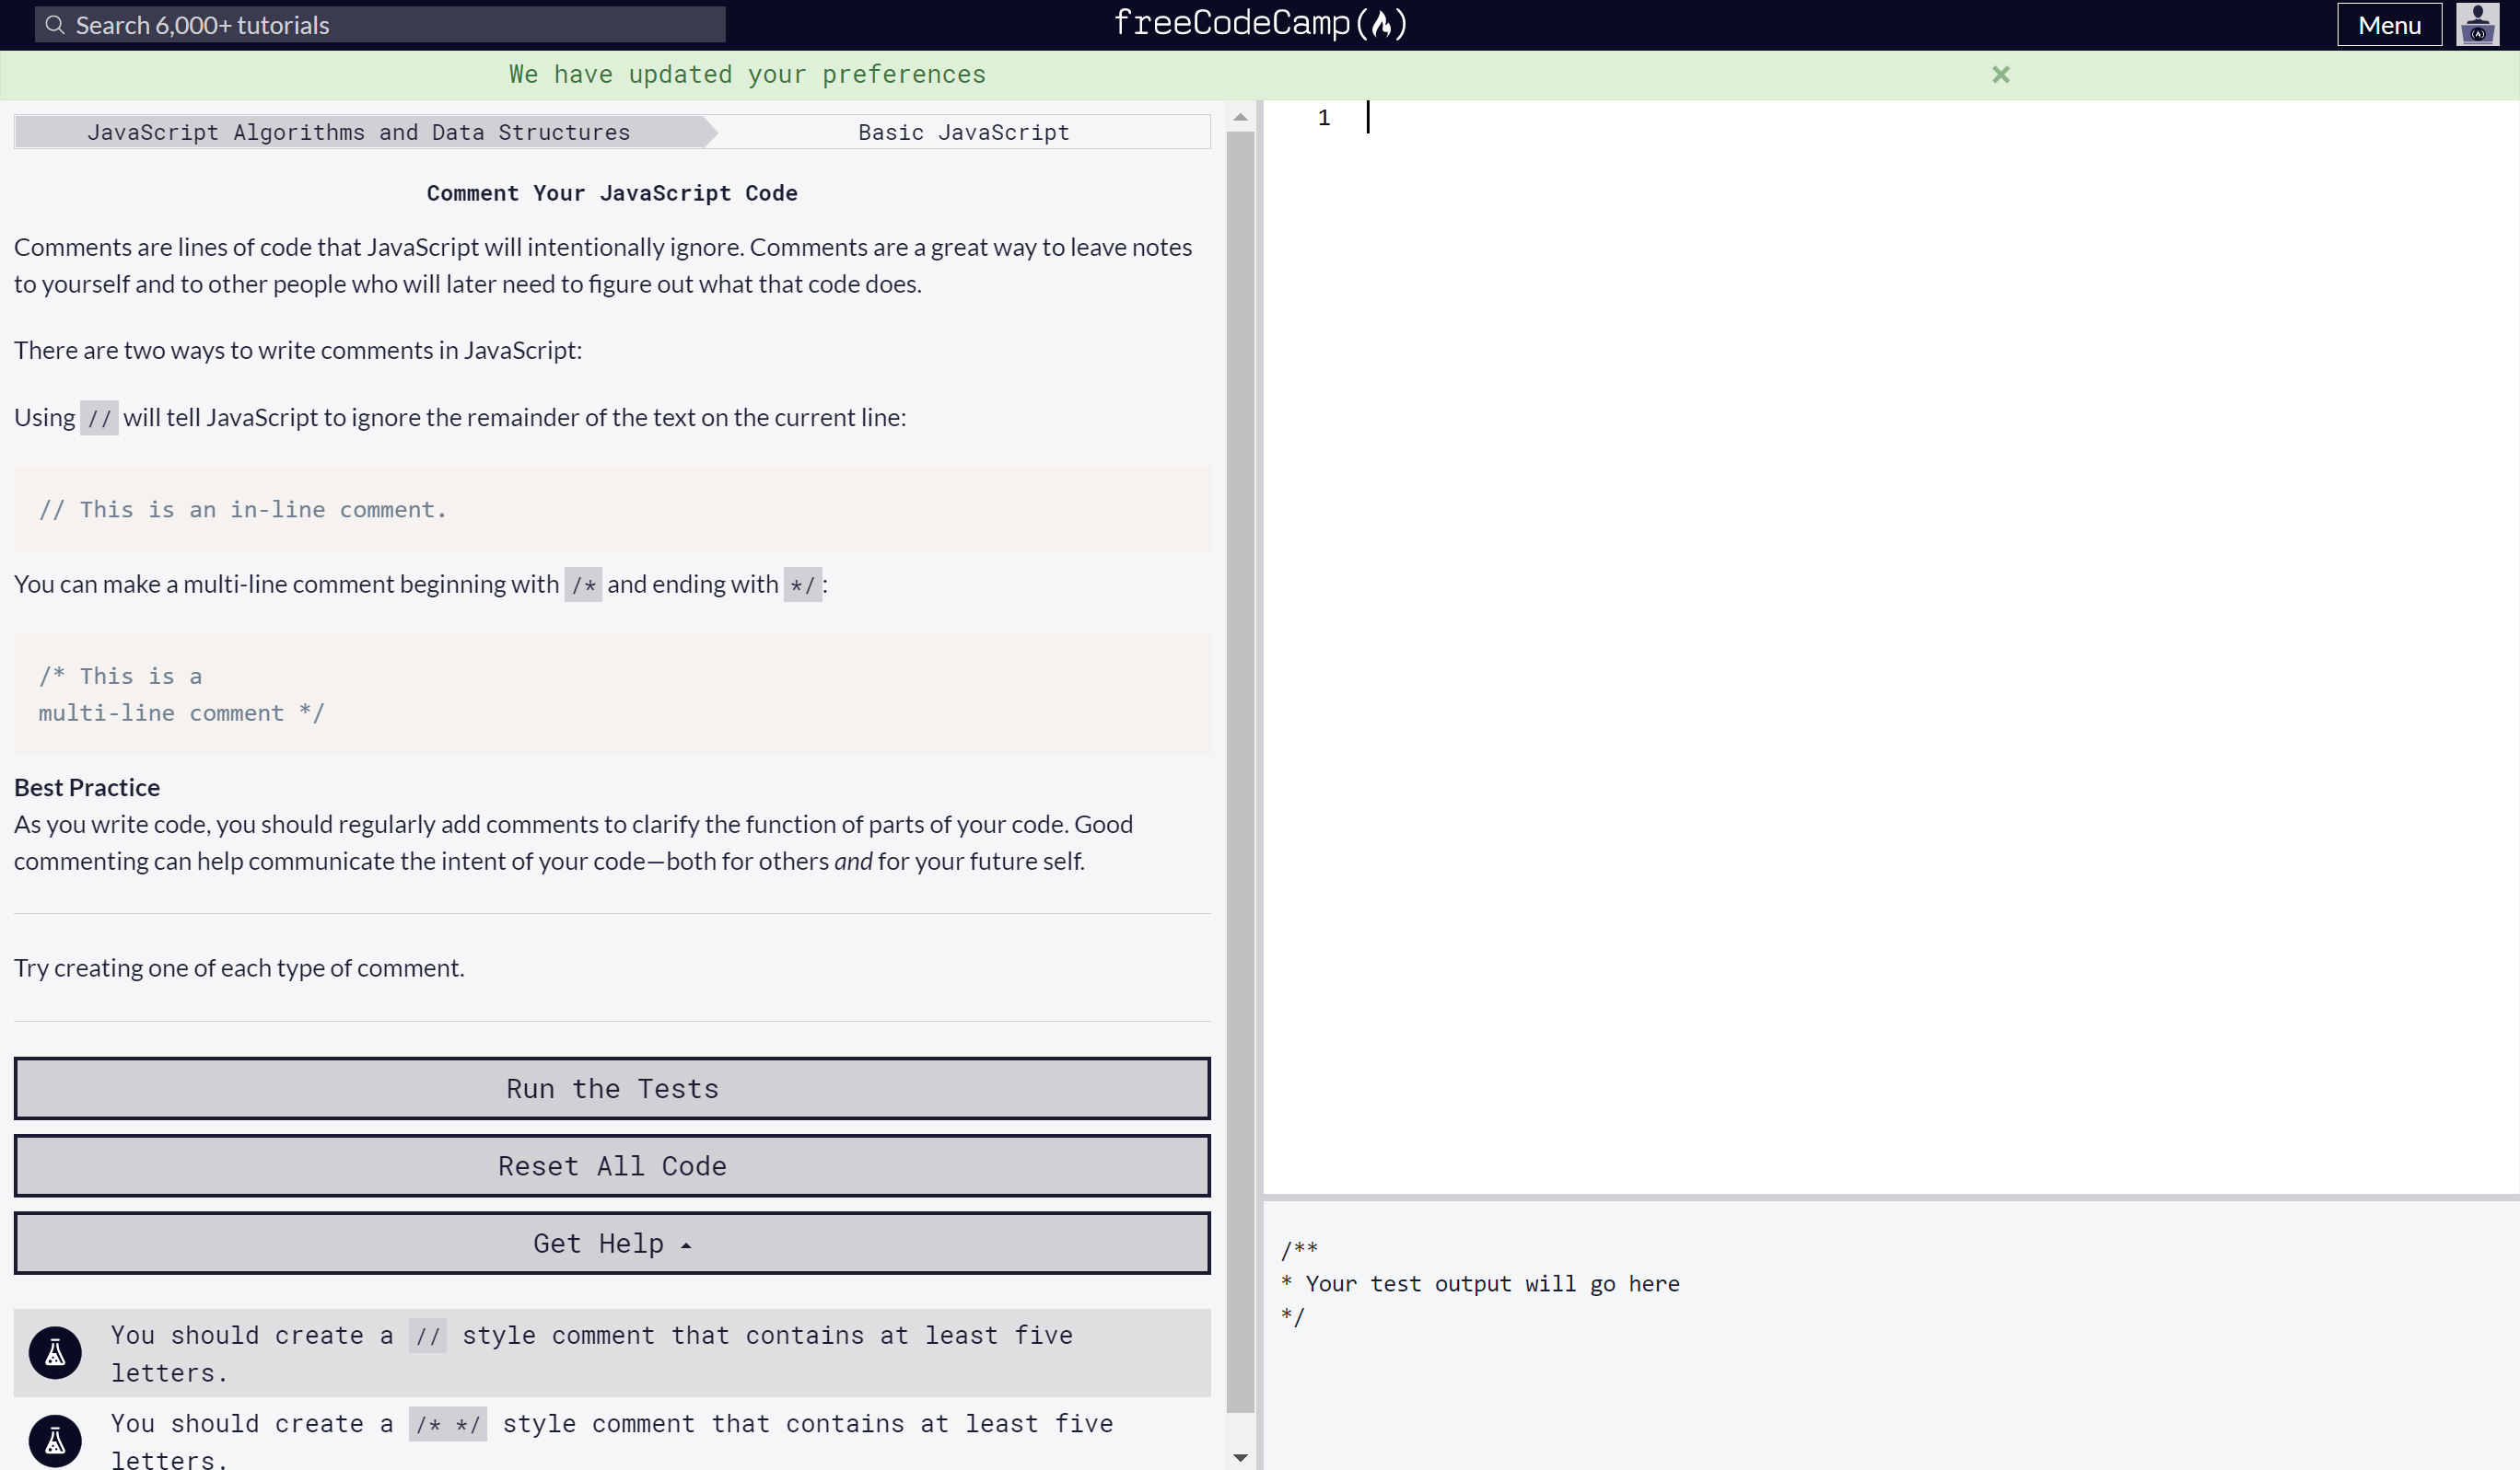Click the search magnifier icon
Screen dimensions: 2520x1470
pyautogui.click(x=55, y=25)
